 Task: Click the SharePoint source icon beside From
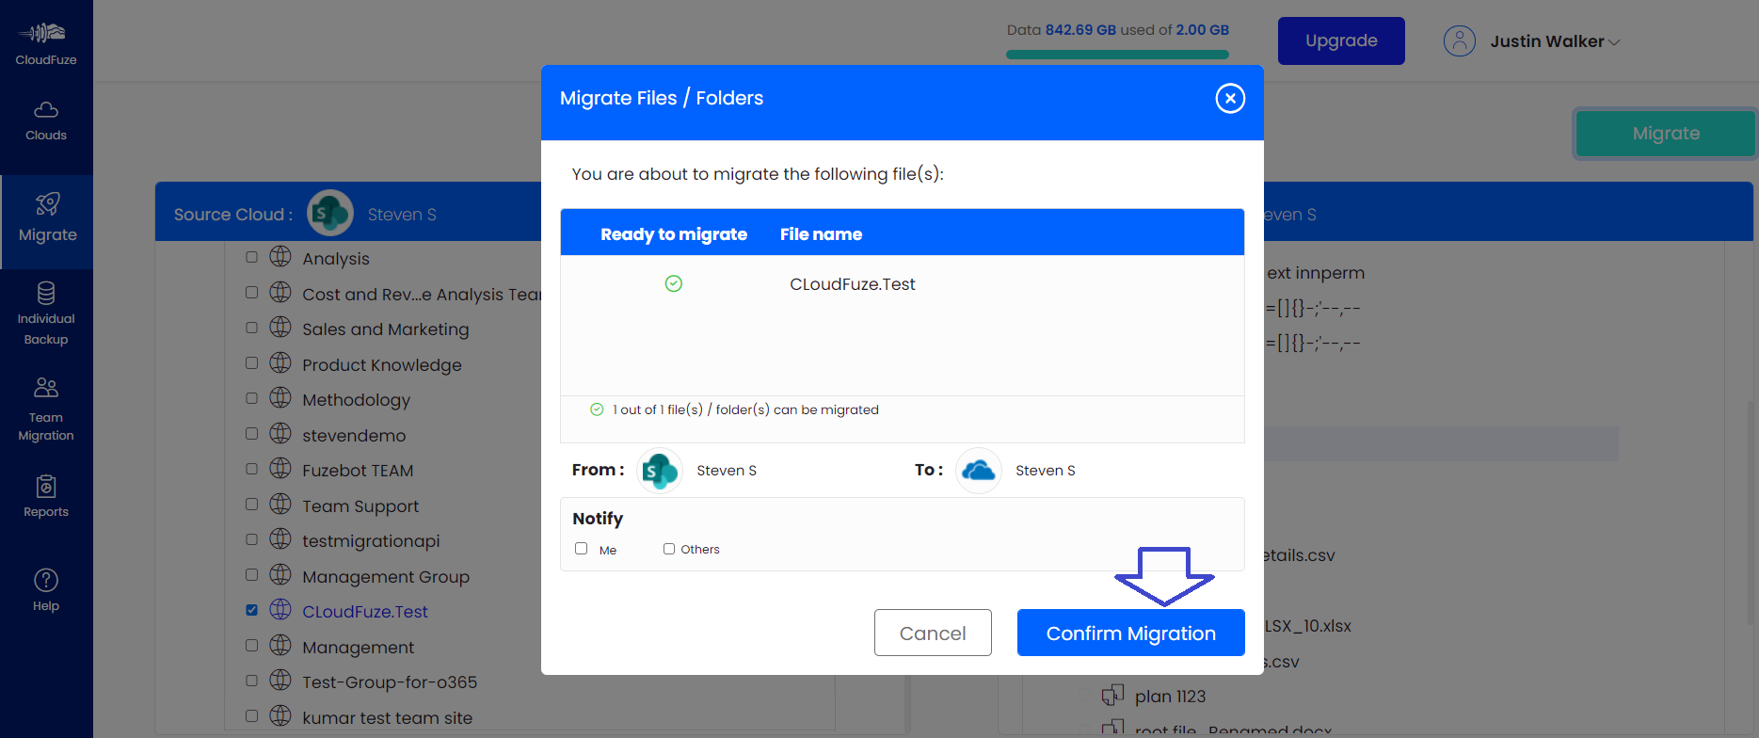660,471
